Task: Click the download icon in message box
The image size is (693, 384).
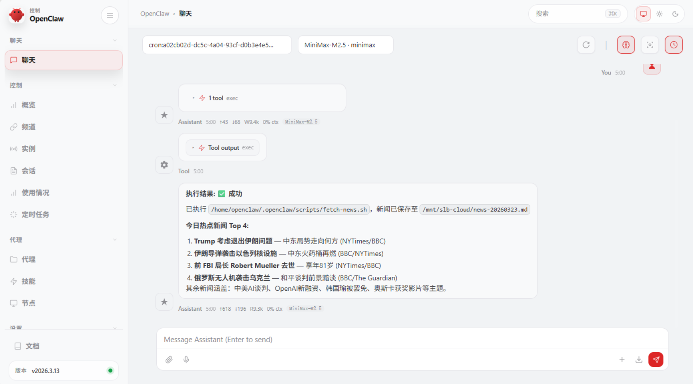Action: pos(639,360)
